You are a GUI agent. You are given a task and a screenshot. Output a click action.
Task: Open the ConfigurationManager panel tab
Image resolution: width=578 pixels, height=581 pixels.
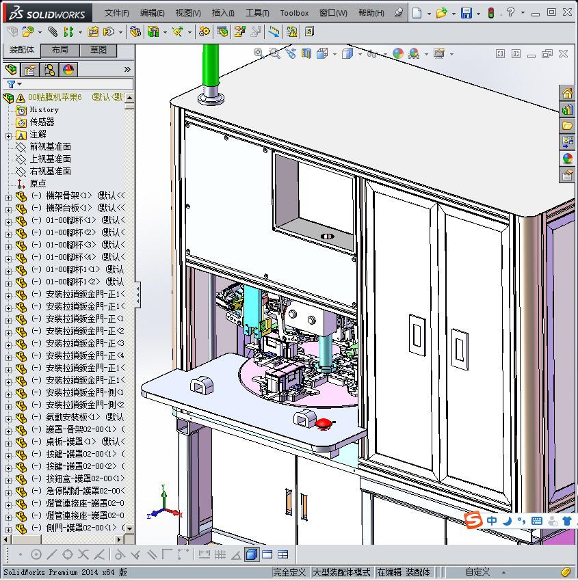tap(49, 70)
